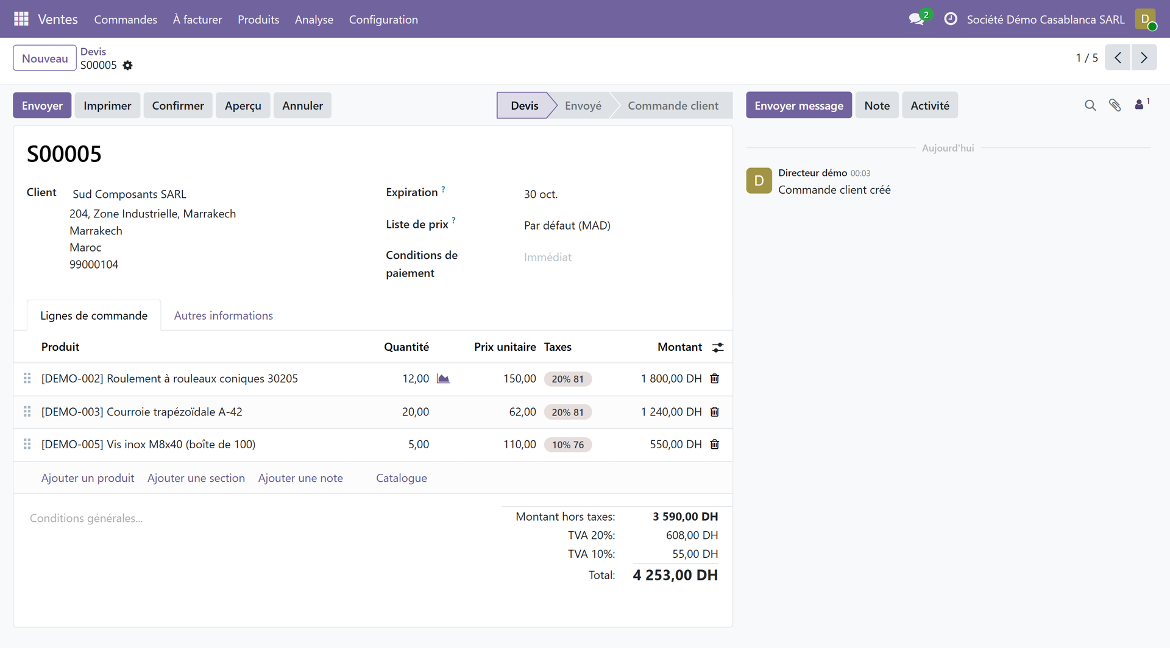Confirm the quotation with Confirmer
Viewport: 1170px width, 648px height.
click(178, 105)
